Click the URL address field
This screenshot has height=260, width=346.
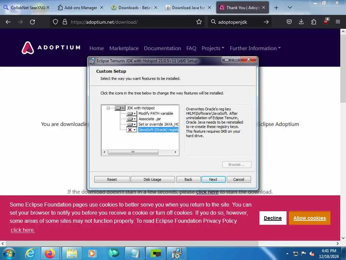pos(132,22)
